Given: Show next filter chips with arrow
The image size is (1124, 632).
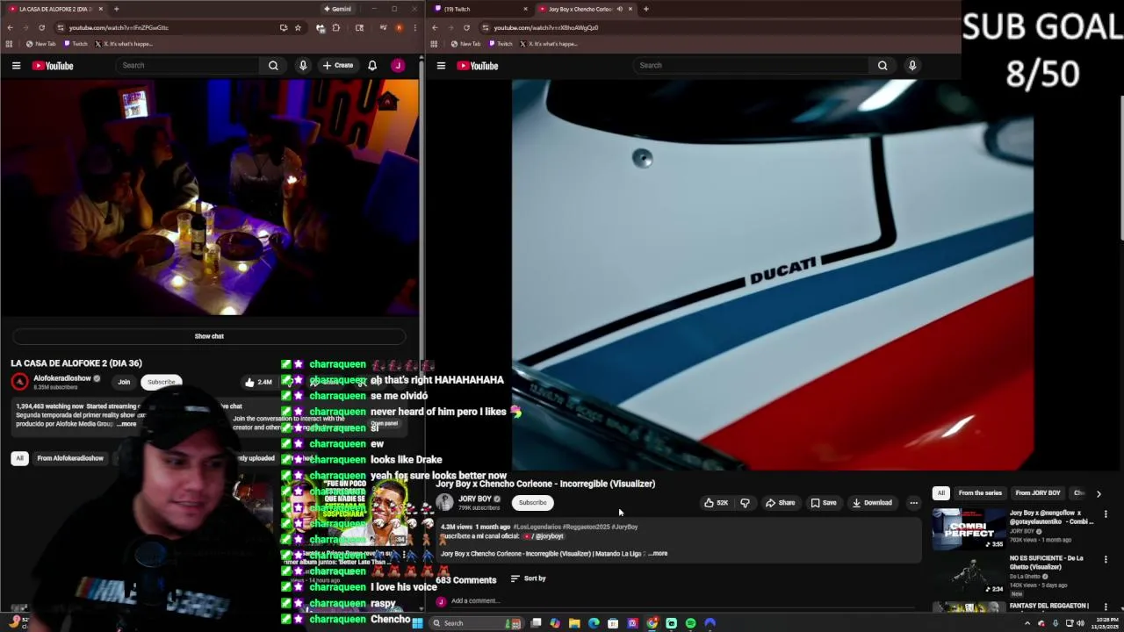Looking at the screenshot, I should point(1098,493).
